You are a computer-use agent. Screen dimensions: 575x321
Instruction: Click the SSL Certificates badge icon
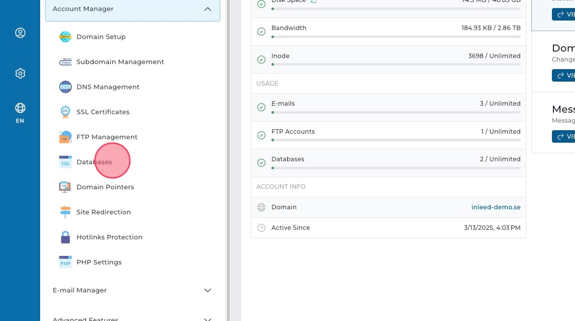(65, 112)
